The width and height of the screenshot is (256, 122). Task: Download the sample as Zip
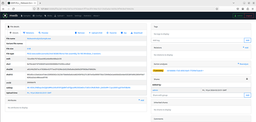[x=124, y=33]
